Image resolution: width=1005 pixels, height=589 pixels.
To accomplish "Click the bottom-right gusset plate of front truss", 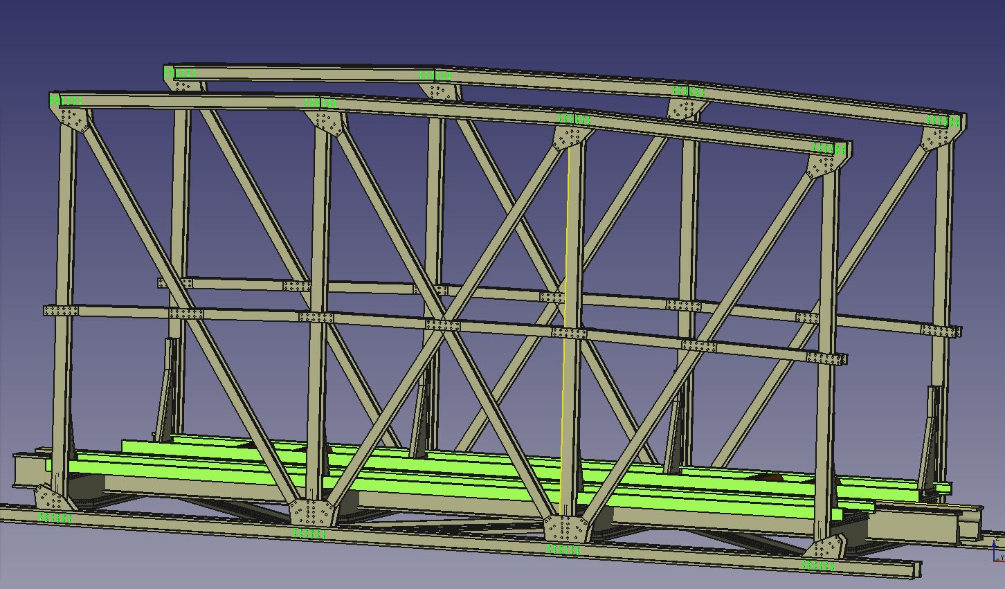I will 825,548.
